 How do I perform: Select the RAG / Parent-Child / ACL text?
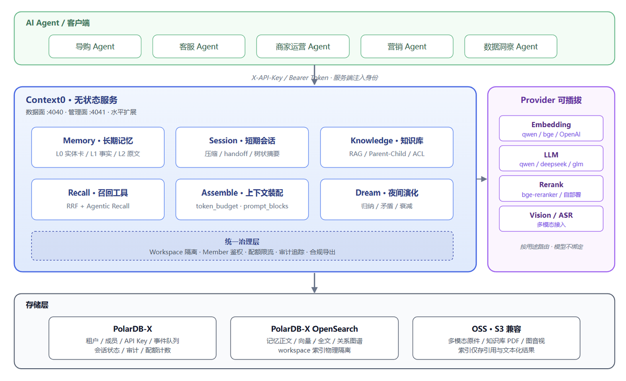coord(387,154)
